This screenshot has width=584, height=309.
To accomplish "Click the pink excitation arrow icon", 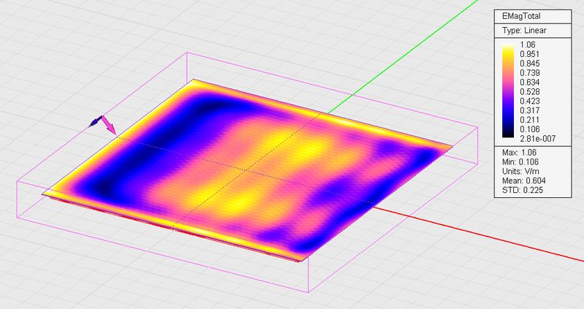I will point(109,123).
